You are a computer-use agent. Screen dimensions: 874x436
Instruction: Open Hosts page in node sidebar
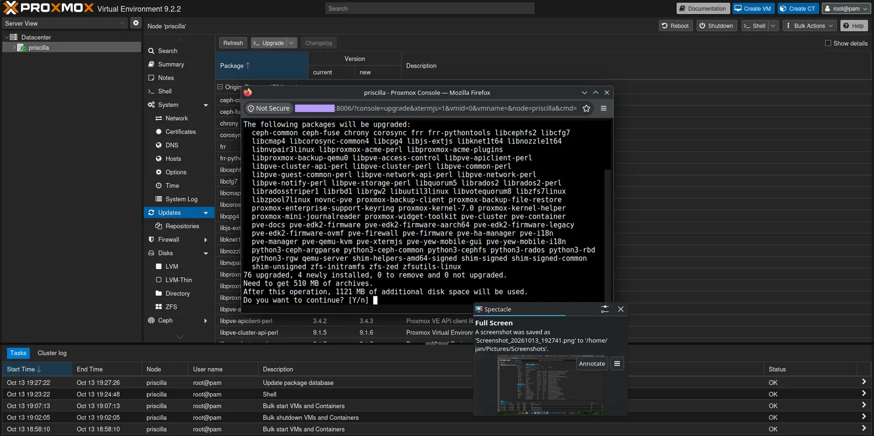click(173, 159)
